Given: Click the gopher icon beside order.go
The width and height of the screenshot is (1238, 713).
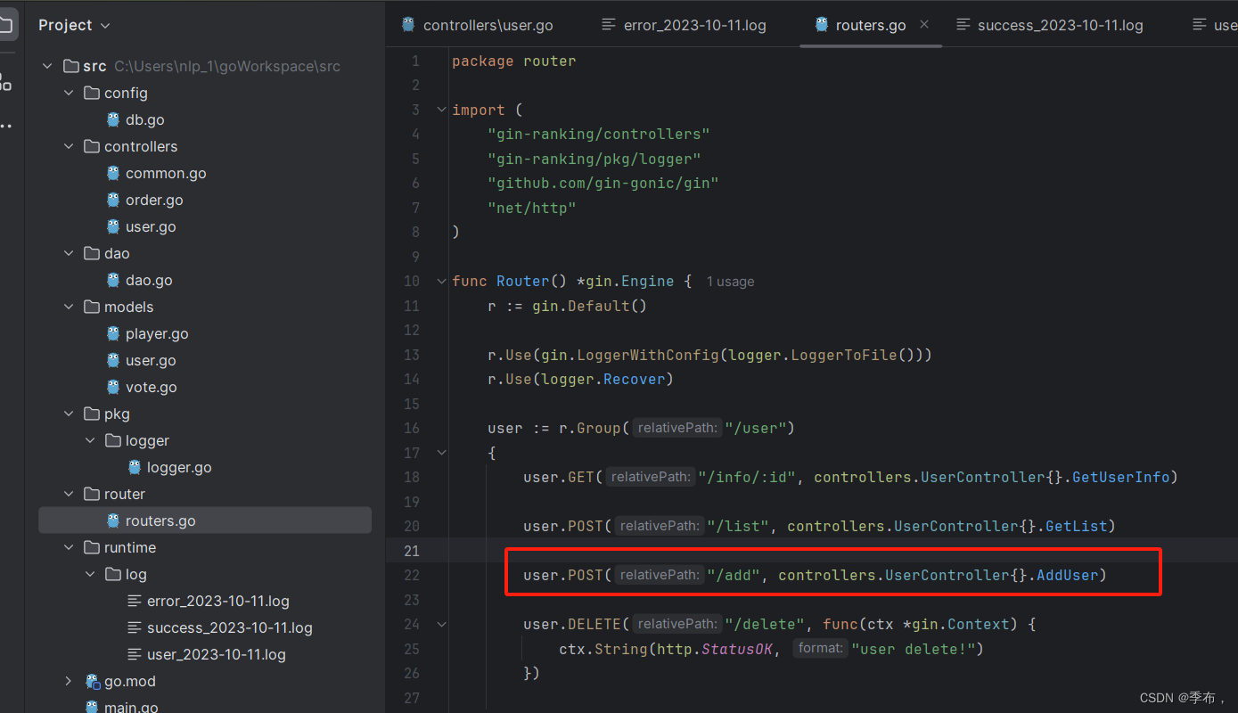Looking at the screenshot, I should pos(113,200).
